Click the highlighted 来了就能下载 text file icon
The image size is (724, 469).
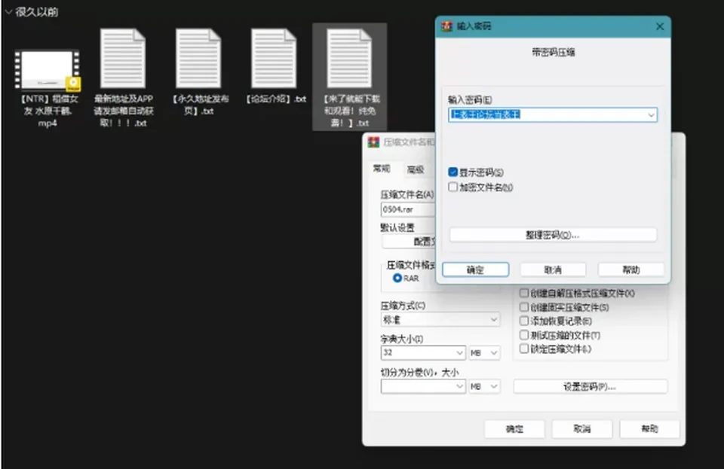(349, 58)
